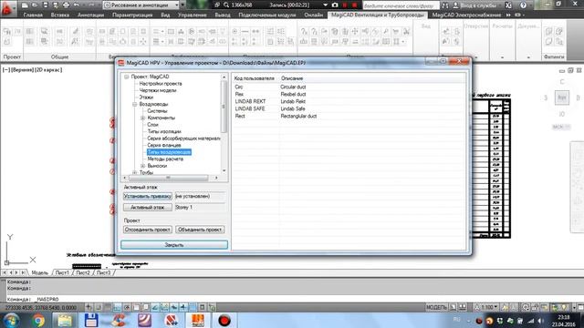Viewport: 584px width, 328px height.
Task: Toggle Infer constraints in the status bar
Action: click(89, 307)
